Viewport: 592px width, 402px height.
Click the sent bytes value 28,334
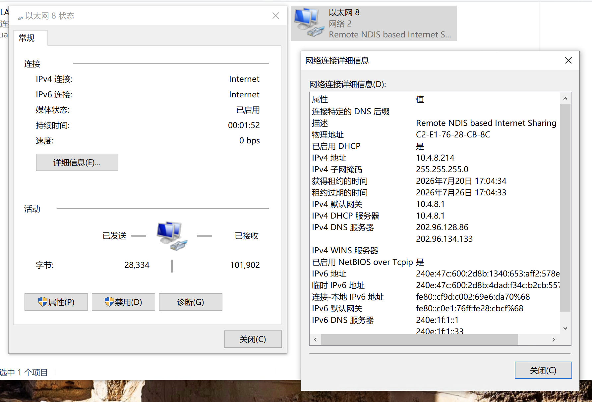(137, 265)
